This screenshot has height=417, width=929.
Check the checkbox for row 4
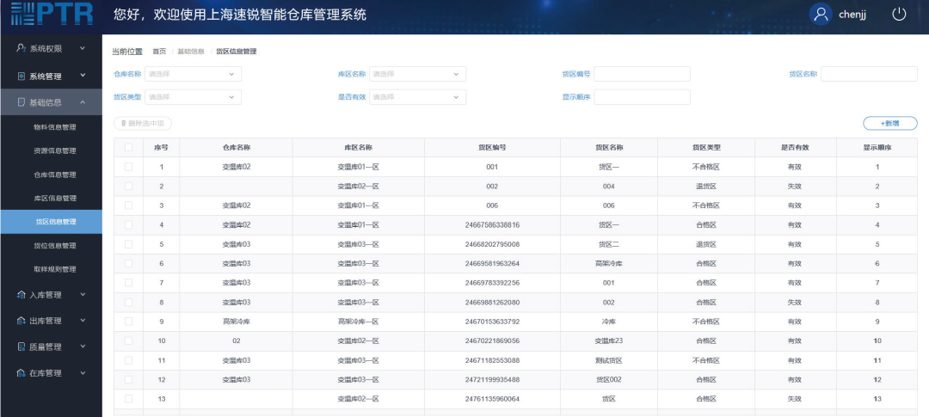128,225
